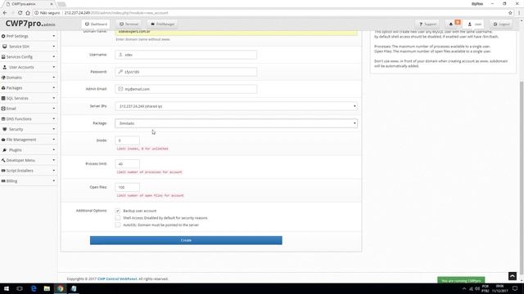Open the root user menu button
This screenshot has height=294, width=524.
(x=474, y=24)
